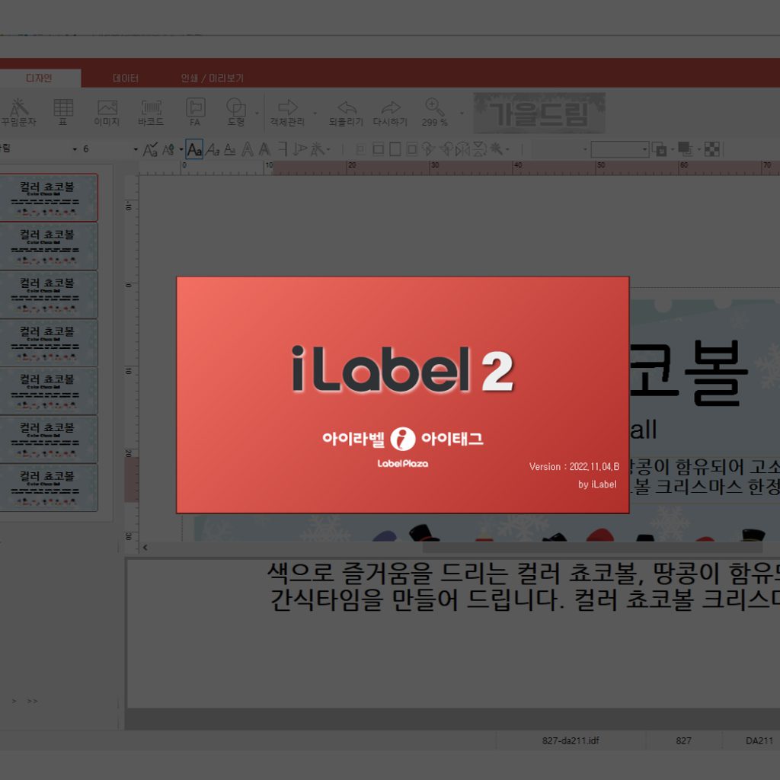
Task: Click the vertical text direction icon
Action: click(x=283, y=149)
